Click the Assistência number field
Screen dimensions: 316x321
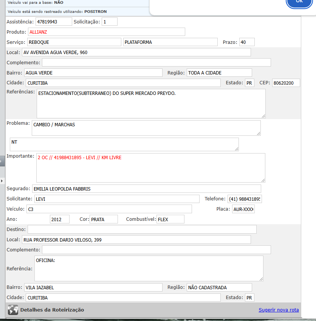54,22
